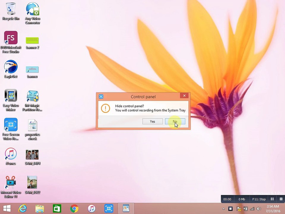Select the banner image file on desktop

[32, 72]
